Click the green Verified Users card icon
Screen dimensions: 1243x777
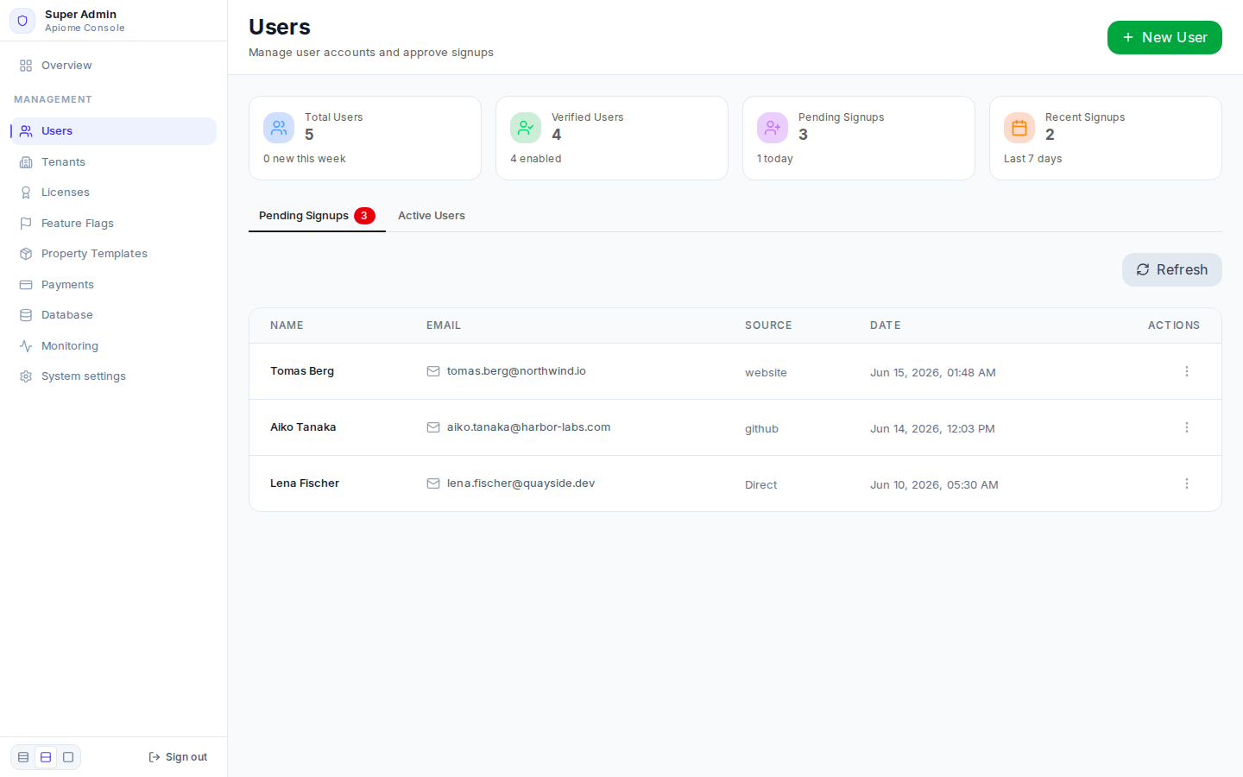526,128
